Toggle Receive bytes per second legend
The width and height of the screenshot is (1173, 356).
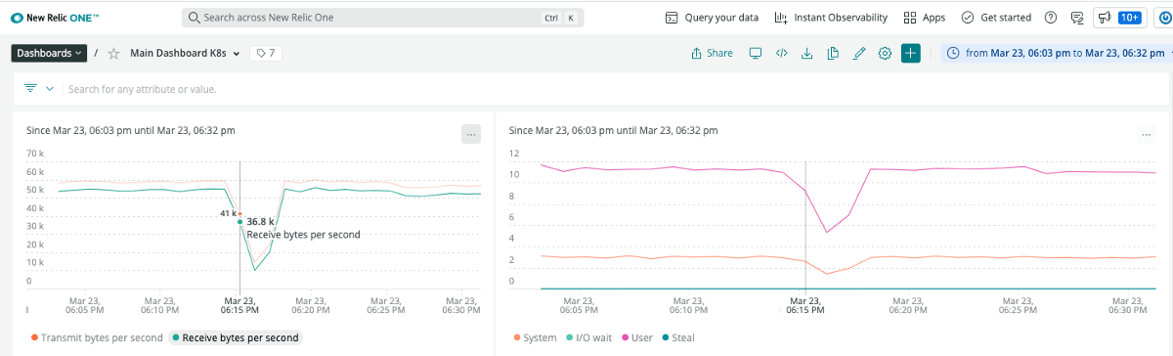235,337
